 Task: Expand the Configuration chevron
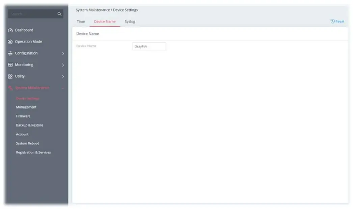[63, 53]
